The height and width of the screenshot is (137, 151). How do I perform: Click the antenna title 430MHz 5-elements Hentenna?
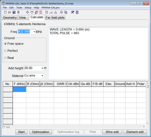pyautogui.click(x=25, y=24)
